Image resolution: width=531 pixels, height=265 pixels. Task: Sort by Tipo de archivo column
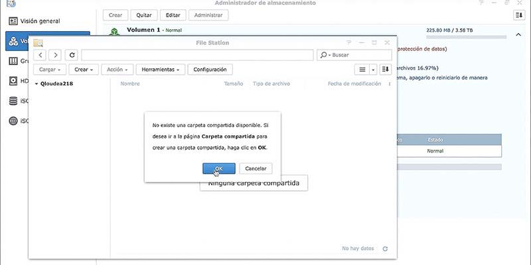[x=271, y=84]
